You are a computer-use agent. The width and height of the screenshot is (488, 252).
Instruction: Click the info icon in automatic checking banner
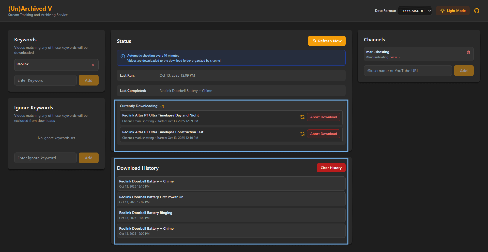coord(123,56)
